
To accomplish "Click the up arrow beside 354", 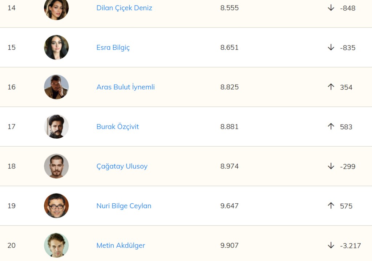I will tap(331, 87).
